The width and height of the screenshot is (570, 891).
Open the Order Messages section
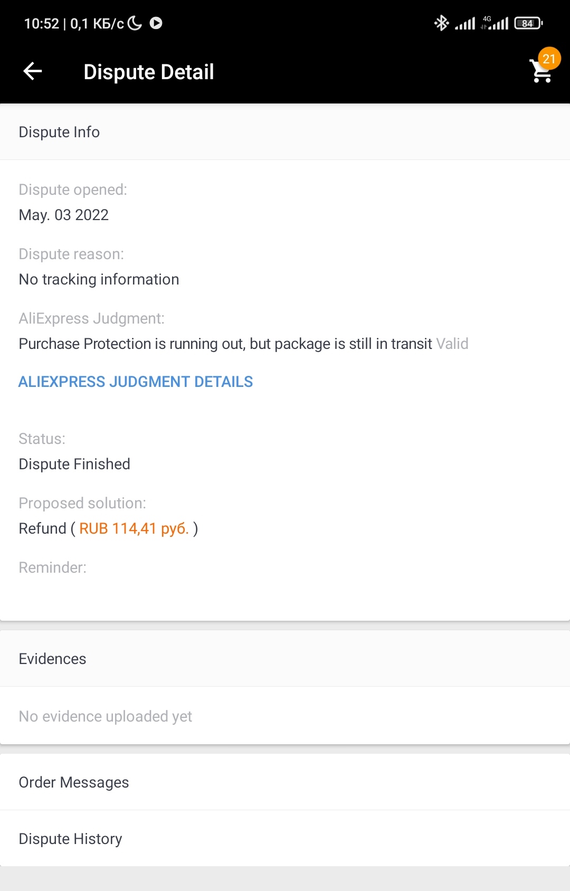[x=74, y=782]
